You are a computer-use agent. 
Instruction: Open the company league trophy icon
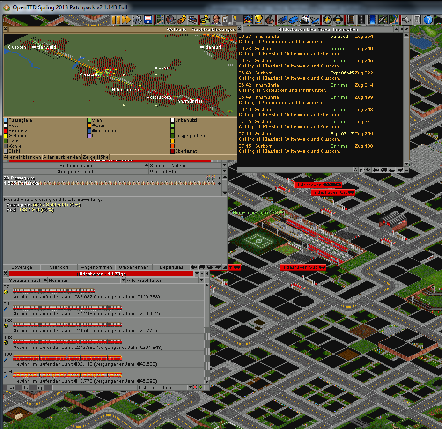pyautogui.click(x=258, y=20)
